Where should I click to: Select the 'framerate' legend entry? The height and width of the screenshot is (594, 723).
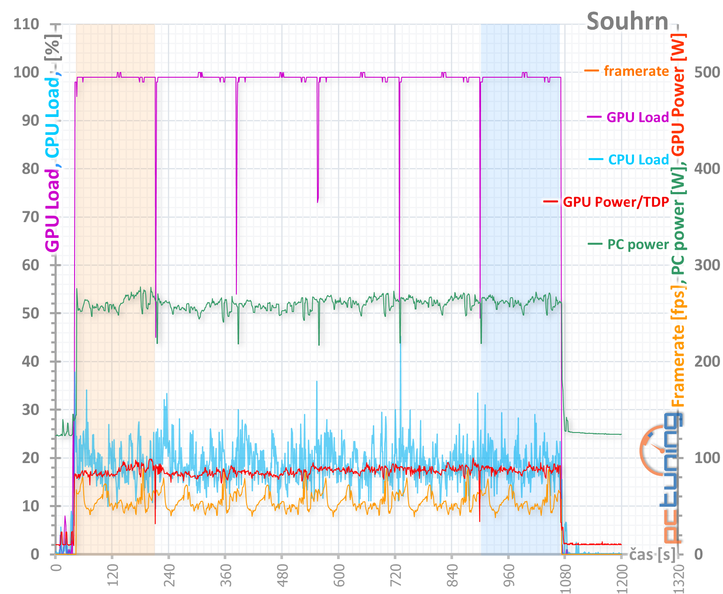(627, 71)
